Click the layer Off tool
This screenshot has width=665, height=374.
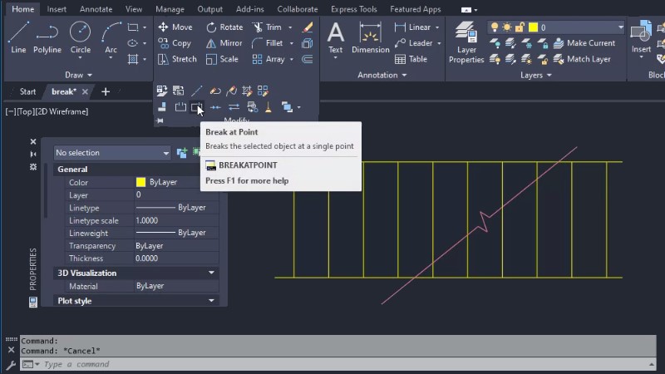point(495,43)
